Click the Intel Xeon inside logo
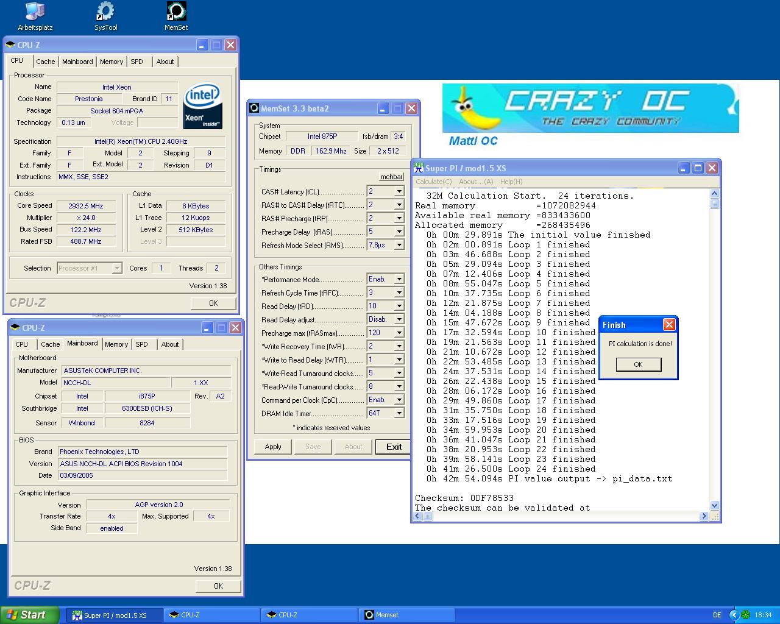This screenshot has width=780, height=624. [202, 106]
